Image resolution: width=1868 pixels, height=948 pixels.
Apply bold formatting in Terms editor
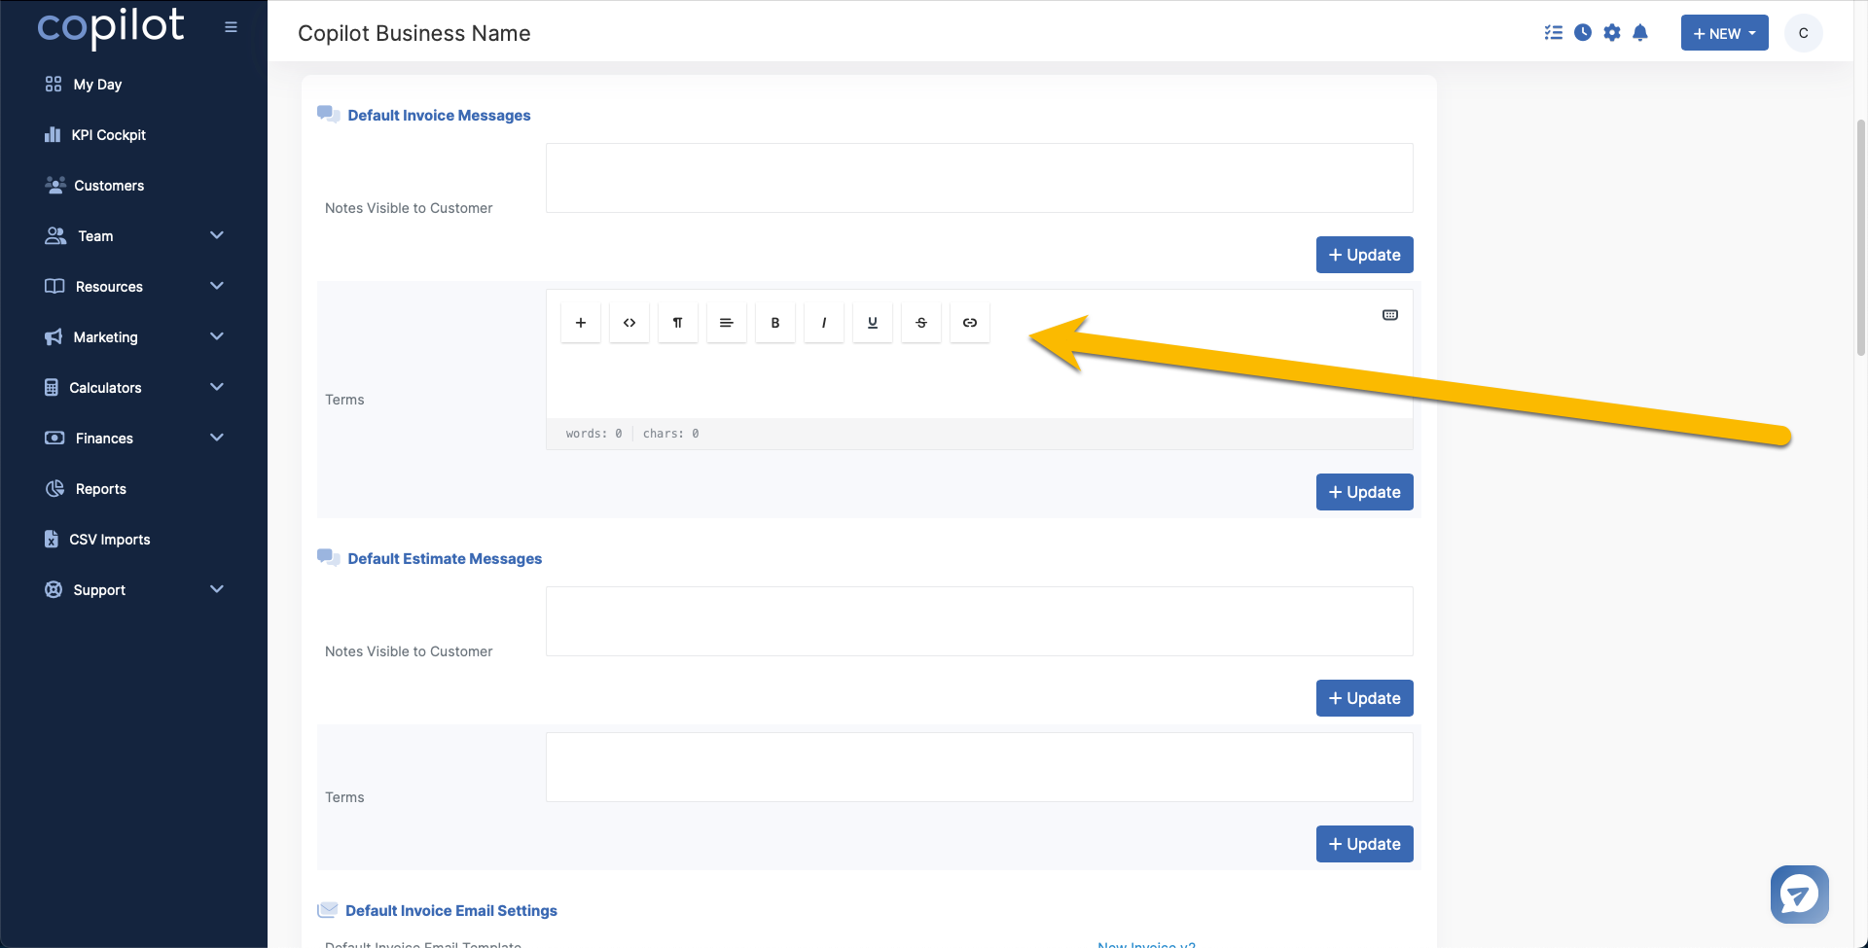775,323
